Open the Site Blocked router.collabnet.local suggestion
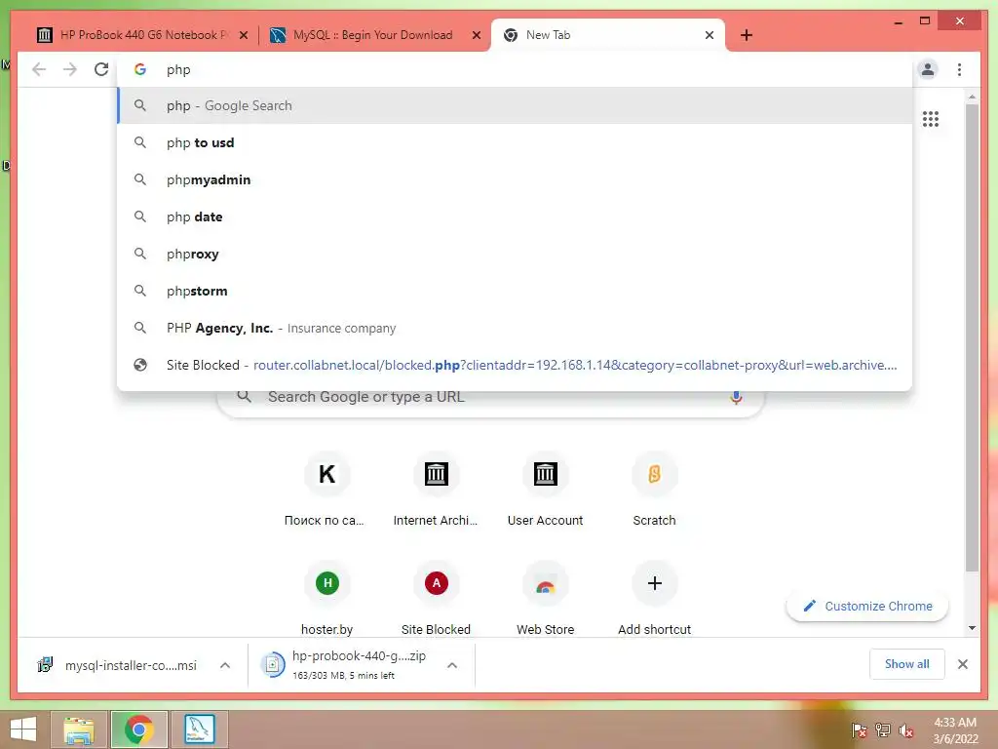The image size is (998, 749). click(x=515, y=365)
